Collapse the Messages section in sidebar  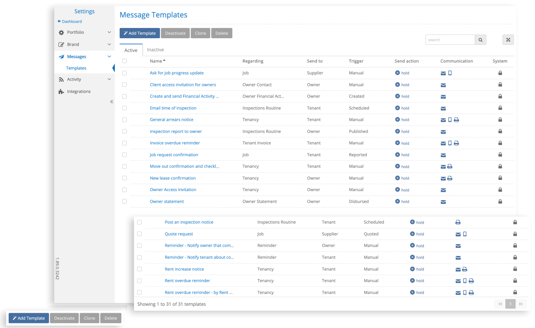click(109, 56)
